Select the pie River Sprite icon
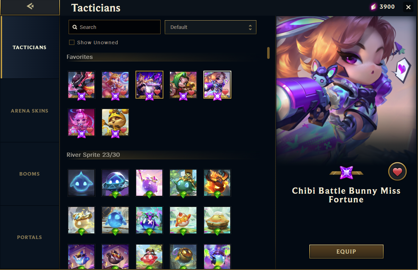Screen dimensions: 418x270 click(x=217, y=220)
